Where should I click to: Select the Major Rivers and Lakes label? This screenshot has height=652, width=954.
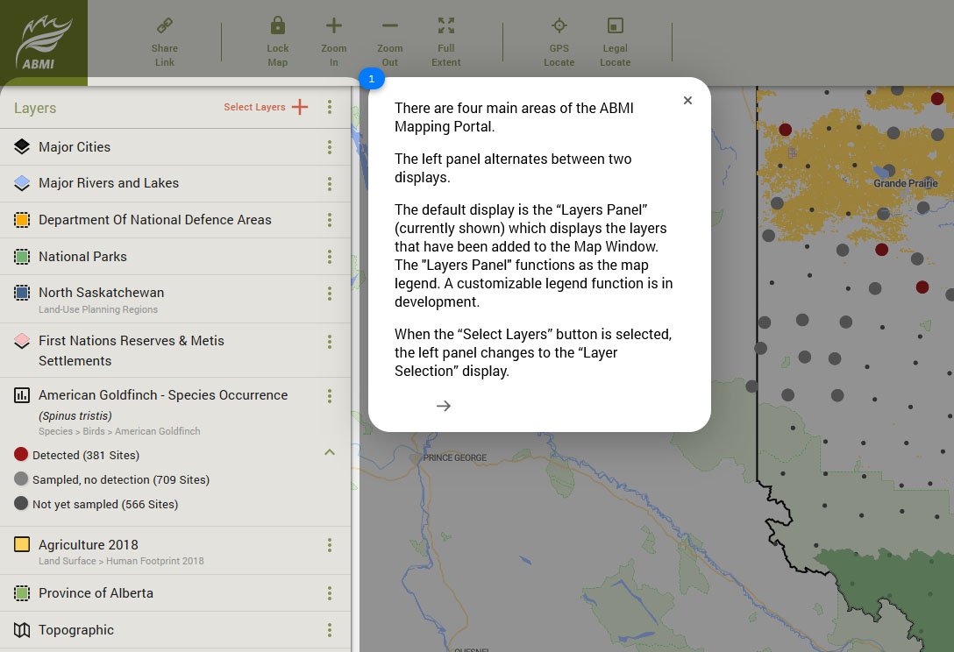pyautogui.click(x=109, y=183)
